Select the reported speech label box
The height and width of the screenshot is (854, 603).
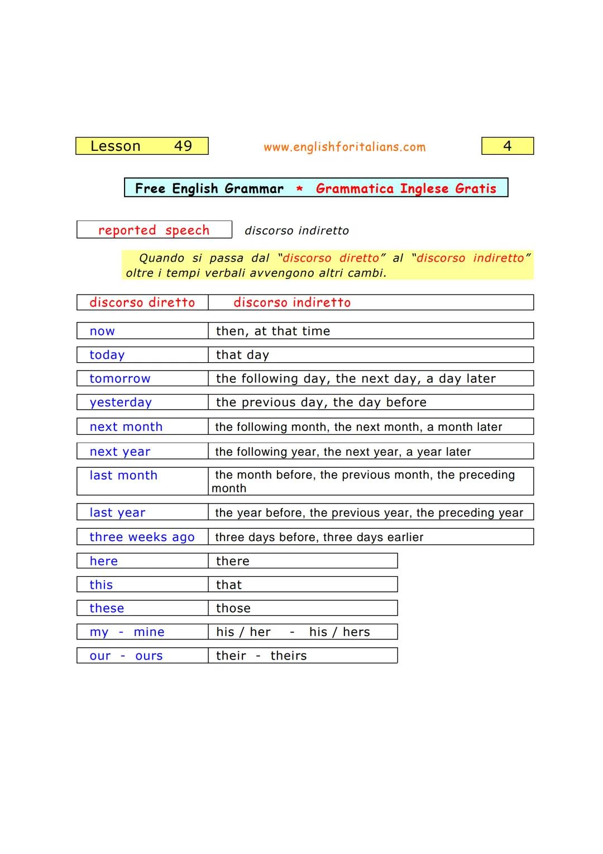pyautogui.click(x=154, y=230)
